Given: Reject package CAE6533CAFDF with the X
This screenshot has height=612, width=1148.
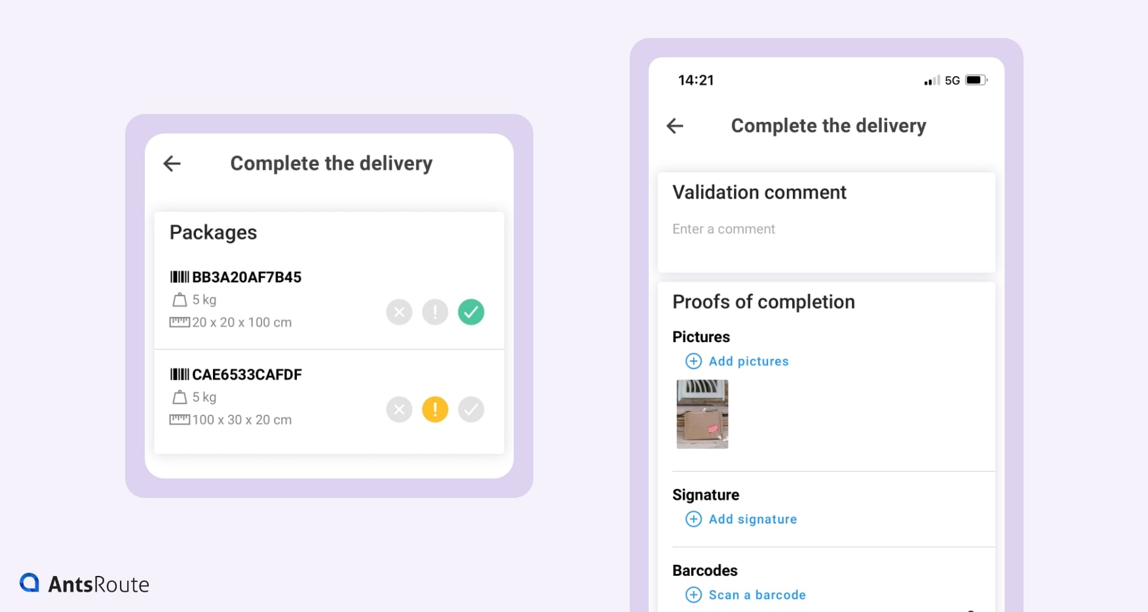Looking at the screenshot, I should (399, 410).
